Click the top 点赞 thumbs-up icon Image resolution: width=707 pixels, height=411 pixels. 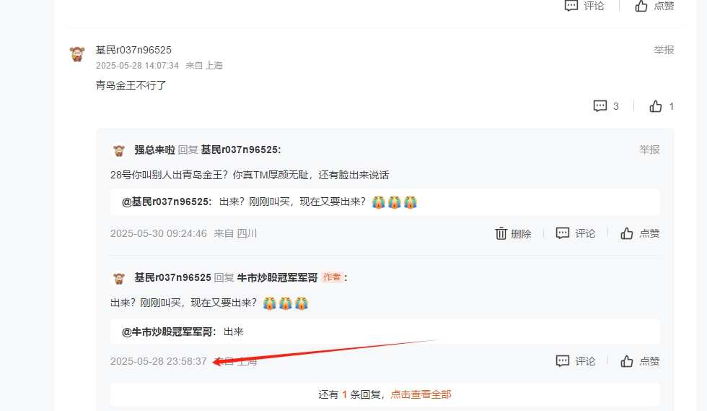(641, 6)
